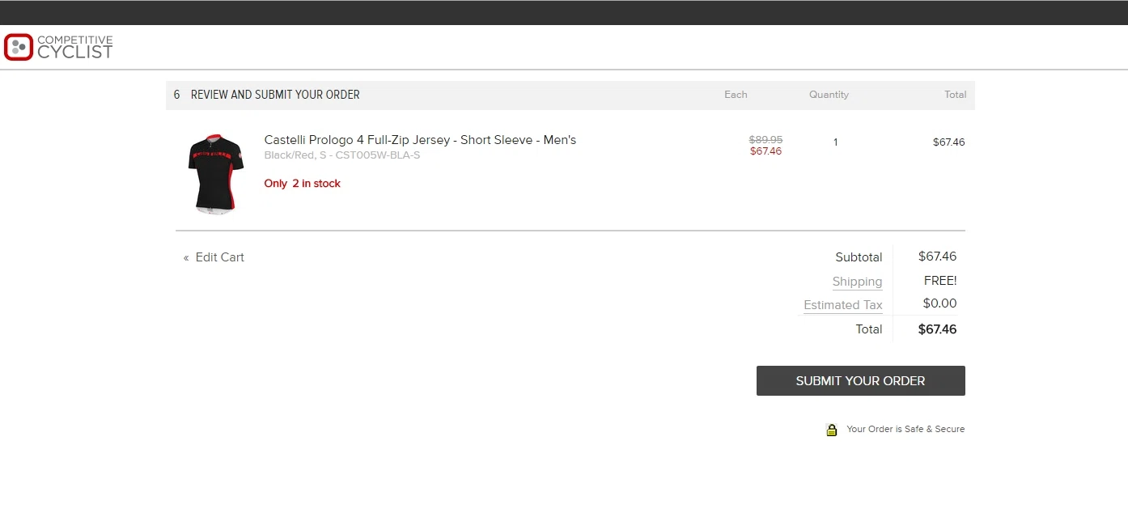Screen dimensions: 1128x509
Task: Click the secure order padlock icon
Action: [x=831, y=430]
